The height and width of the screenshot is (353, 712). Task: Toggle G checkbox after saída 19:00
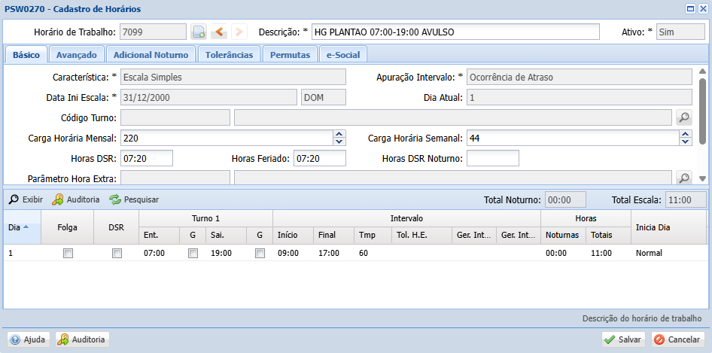pyautogui.click(x=260, y=253)
